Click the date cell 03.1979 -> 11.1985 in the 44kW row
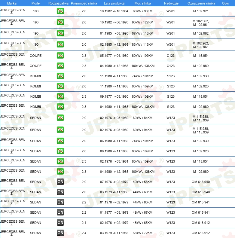 tap(114, 192)
